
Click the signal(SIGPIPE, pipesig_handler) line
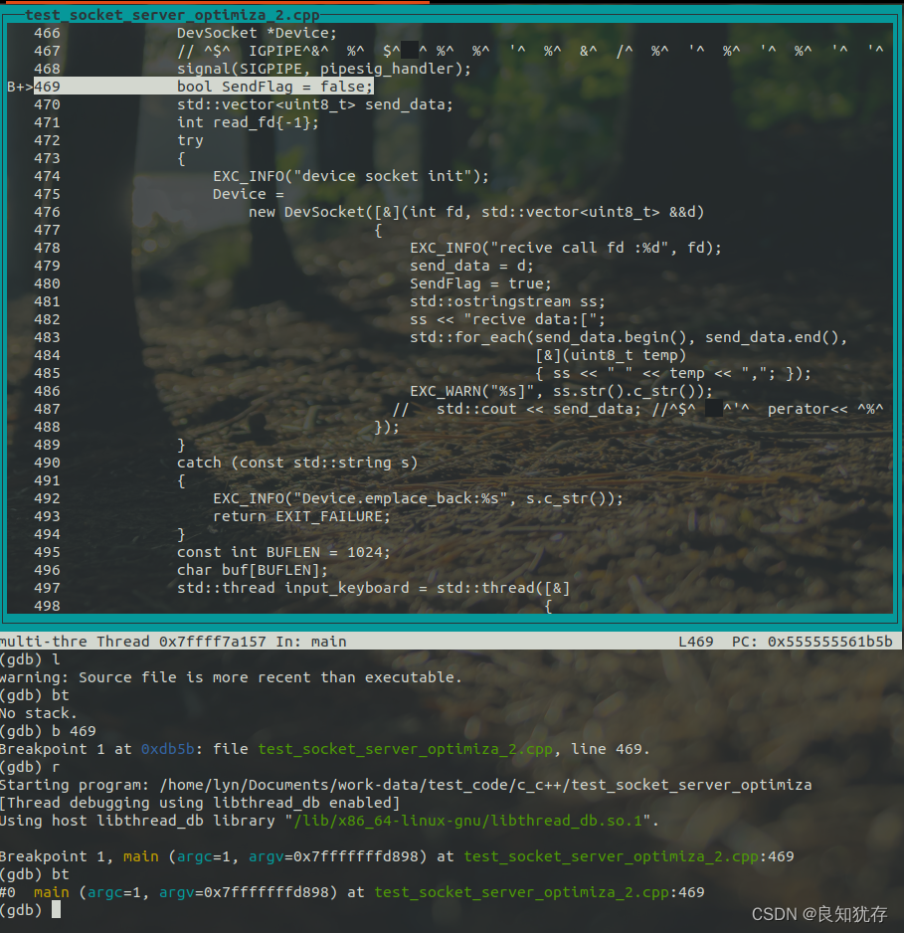(323, 69)
